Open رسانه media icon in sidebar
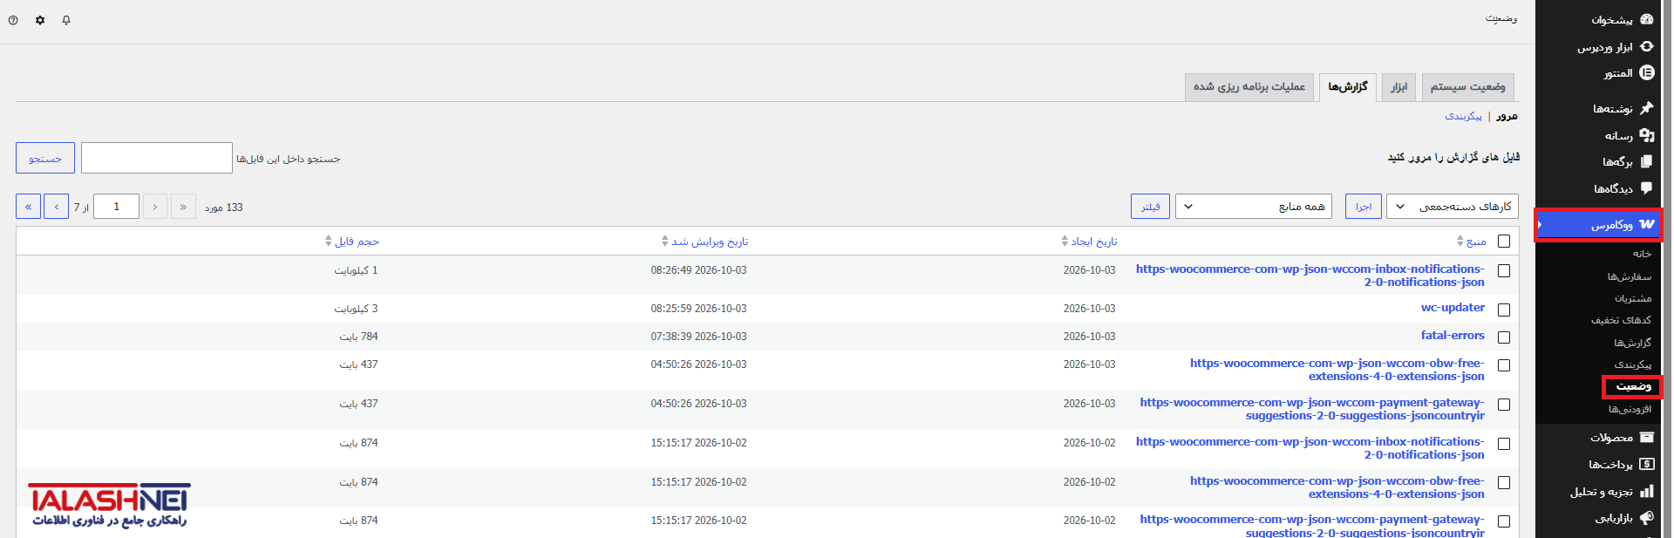The image size is (1674, 538). click(x=1646, y=135)
